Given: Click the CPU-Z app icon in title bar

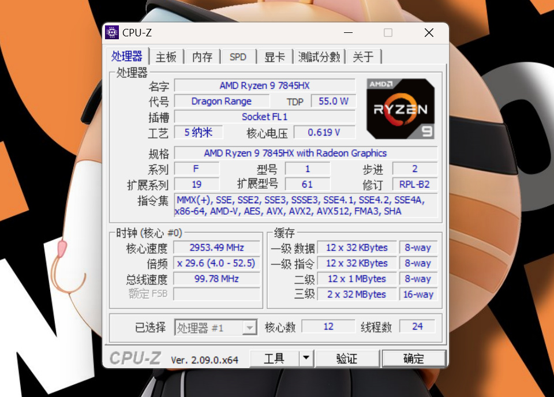Looking at the screenshot, I should click(112, 32).
